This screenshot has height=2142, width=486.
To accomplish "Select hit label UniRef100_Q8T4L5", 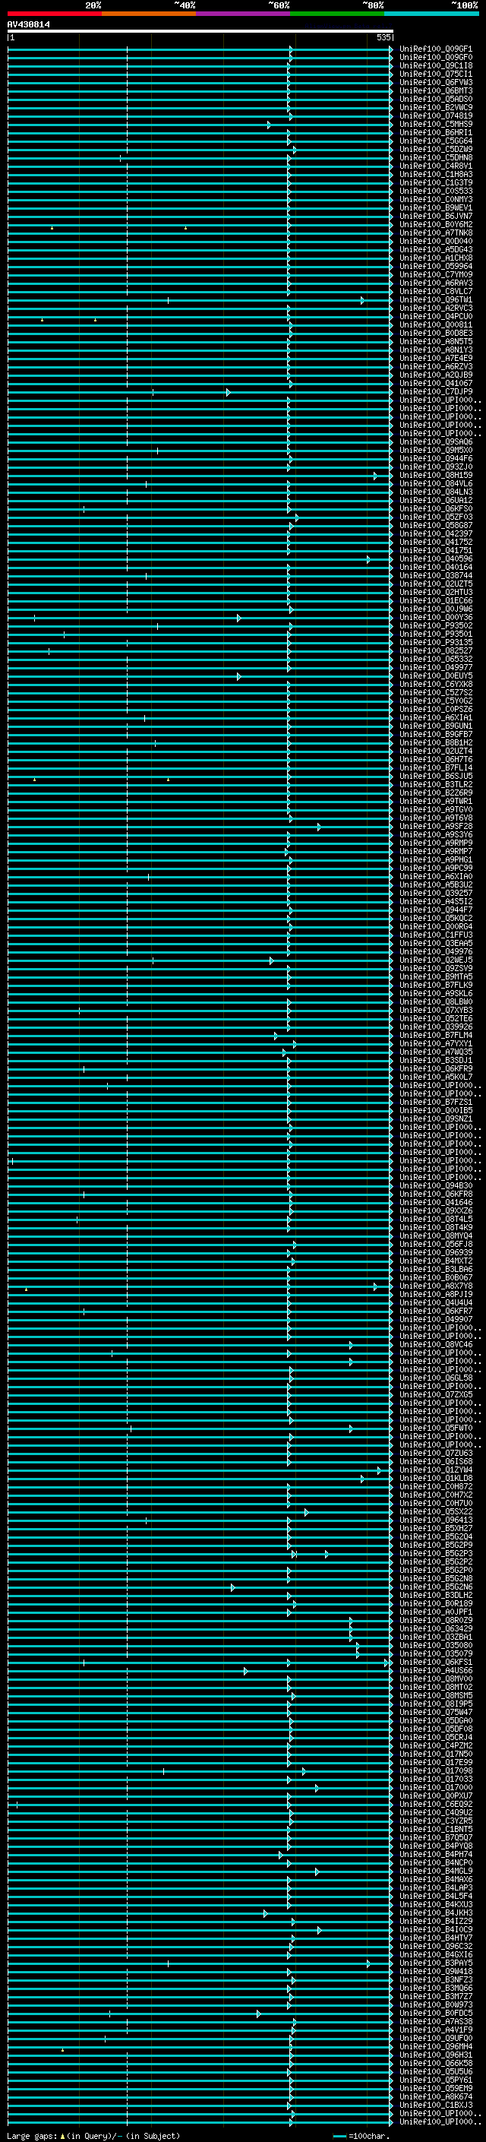I will point(436,1219).
